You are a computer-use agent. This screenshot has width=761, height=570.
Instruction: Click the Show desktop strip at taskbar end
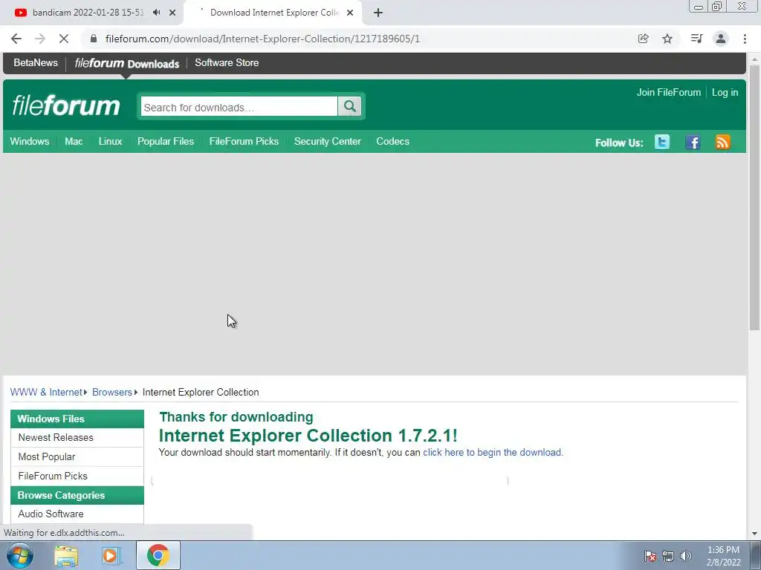tap(757, 555)
